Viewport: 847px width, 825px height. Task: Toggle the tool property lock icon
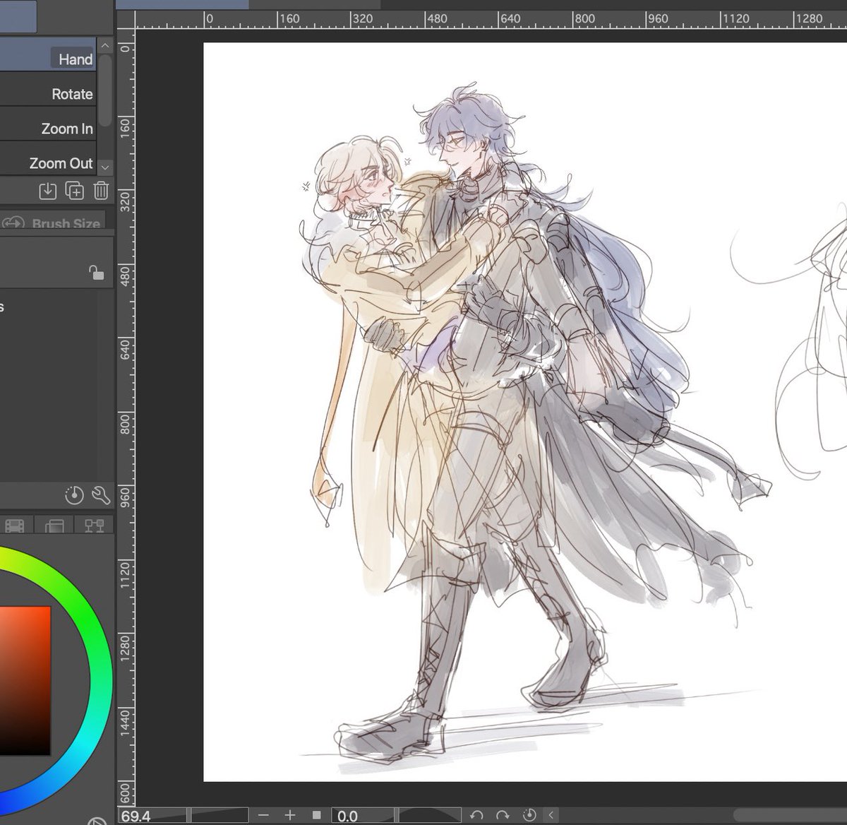(97, 273)
